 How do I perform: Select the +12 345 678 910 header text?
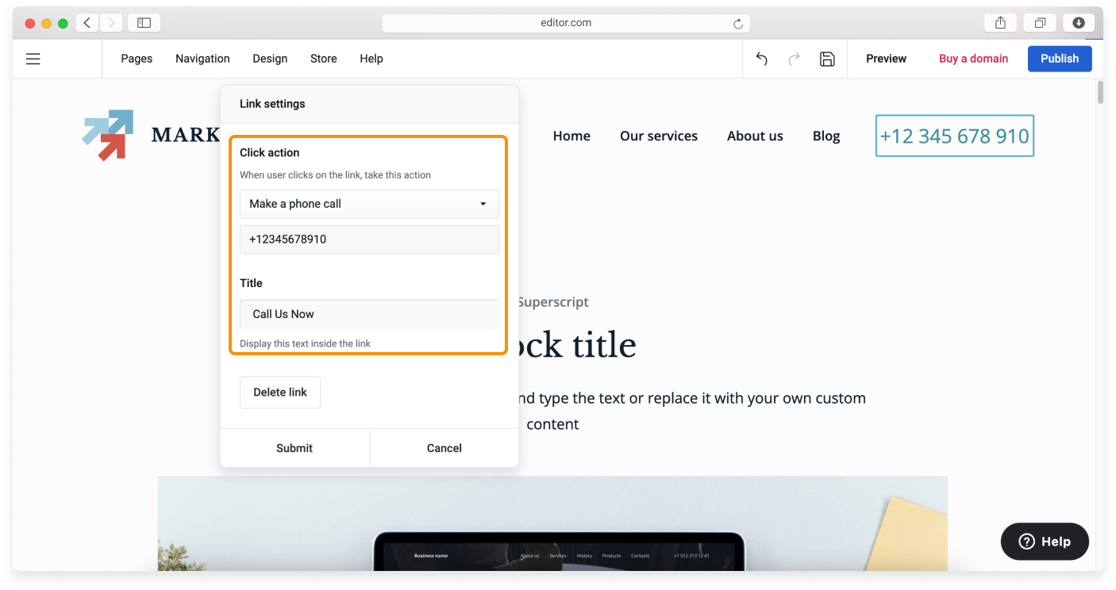pos(955,136)
